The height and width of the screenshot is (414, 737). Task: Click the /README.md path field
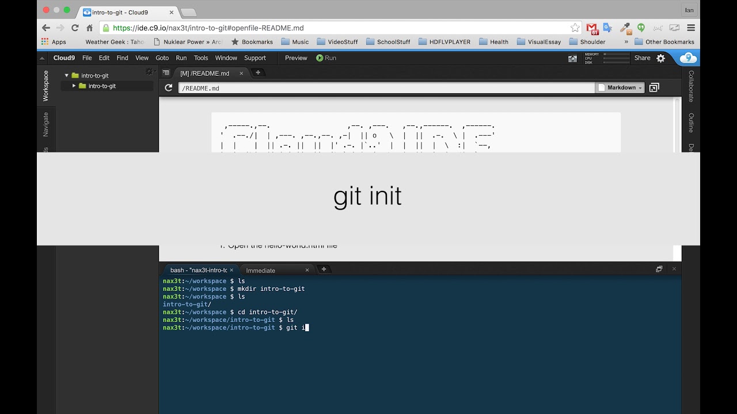(x=386, y=88)
